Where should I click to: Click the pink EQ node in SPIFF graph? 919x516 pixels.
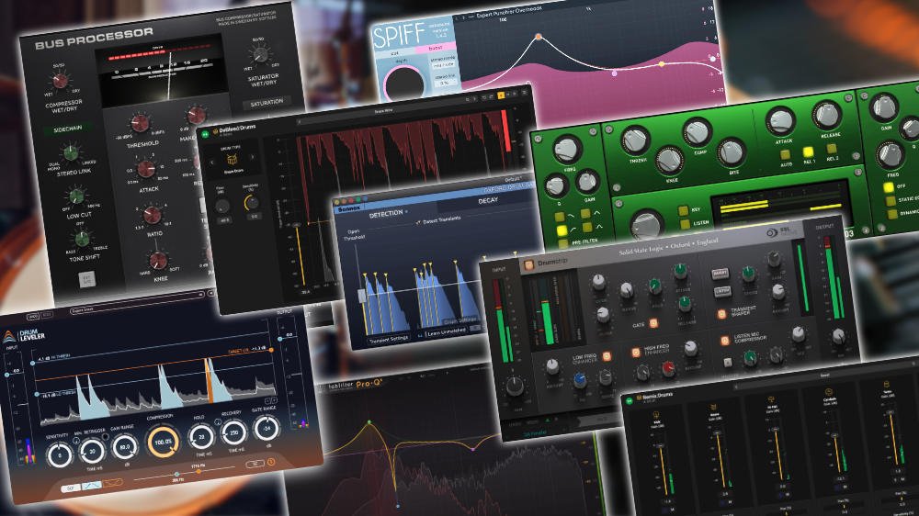(614, 73)
